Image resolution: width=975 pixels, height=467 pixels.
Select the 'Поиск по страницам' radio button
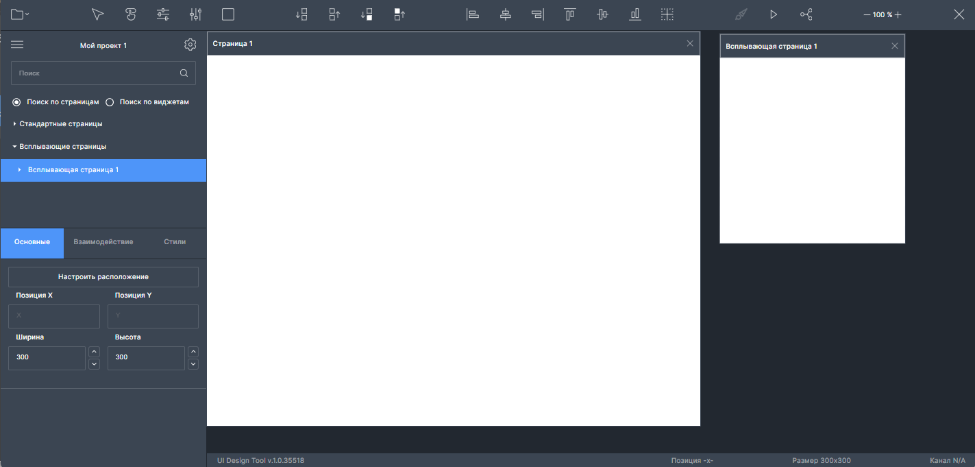point(16,102)
